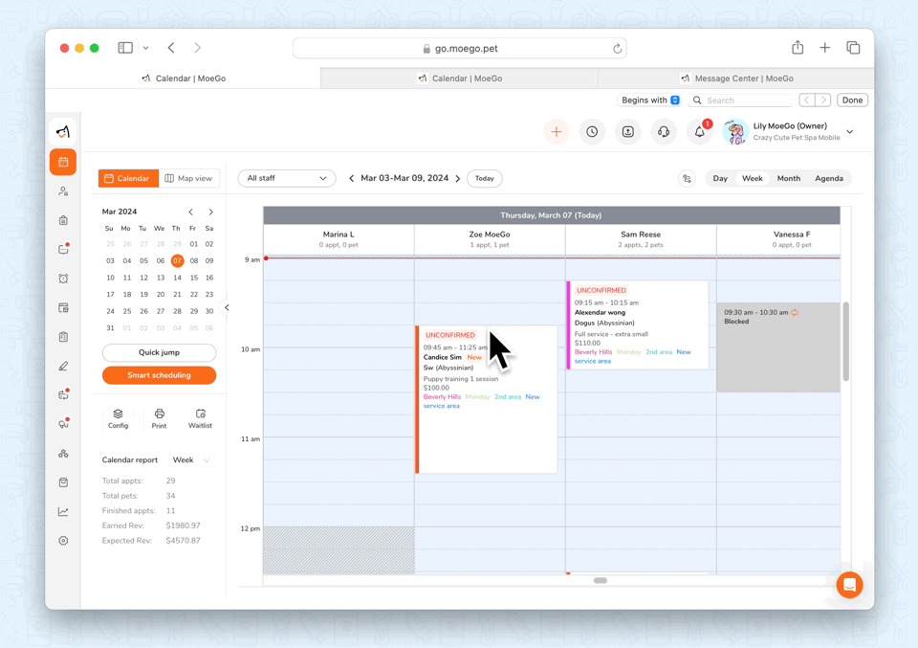Switch to Day view
The height and width of the screenshot is (648, 918).
tap(720, 178)
